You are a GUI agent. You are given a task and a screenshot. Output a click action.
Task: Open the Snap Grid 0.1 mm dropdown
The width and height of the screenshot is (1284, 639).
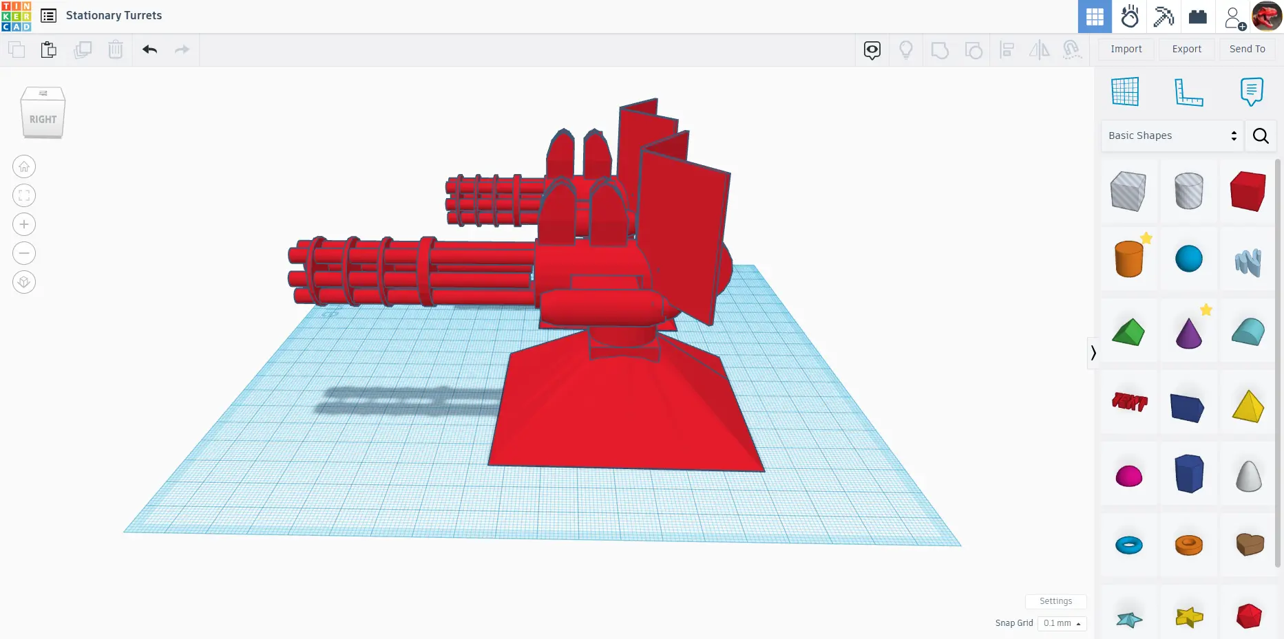point(1062,623)
